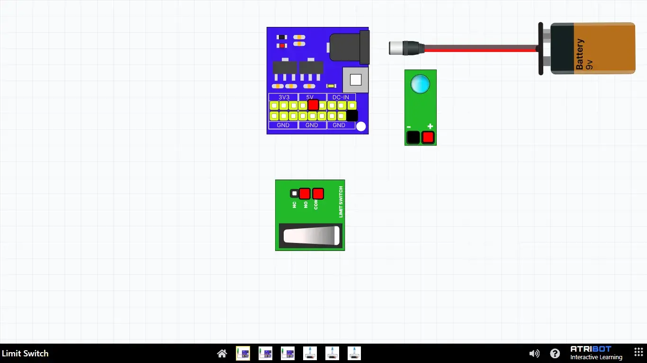The image size is (647, 363).
Task: Click the 3V3 label on power board
Action: click(283, 97)
